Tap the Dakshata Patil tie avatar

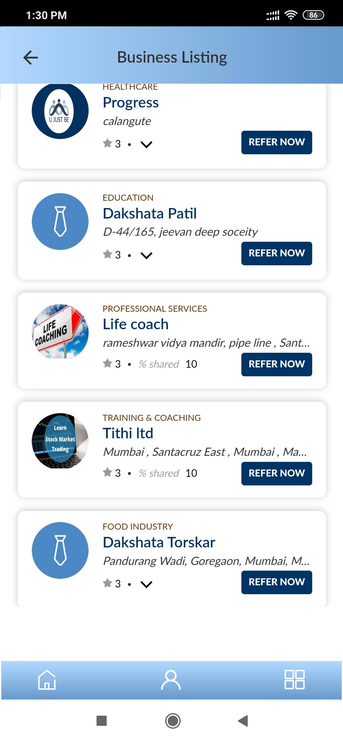pos(60,221)
